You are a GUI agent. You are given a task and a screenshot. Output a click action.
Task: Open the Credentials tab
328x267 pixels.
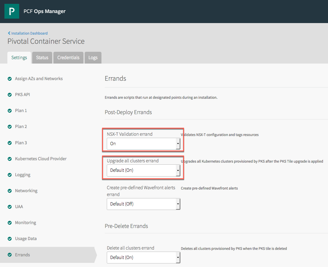pyautogui.click(x=68, y=58)
